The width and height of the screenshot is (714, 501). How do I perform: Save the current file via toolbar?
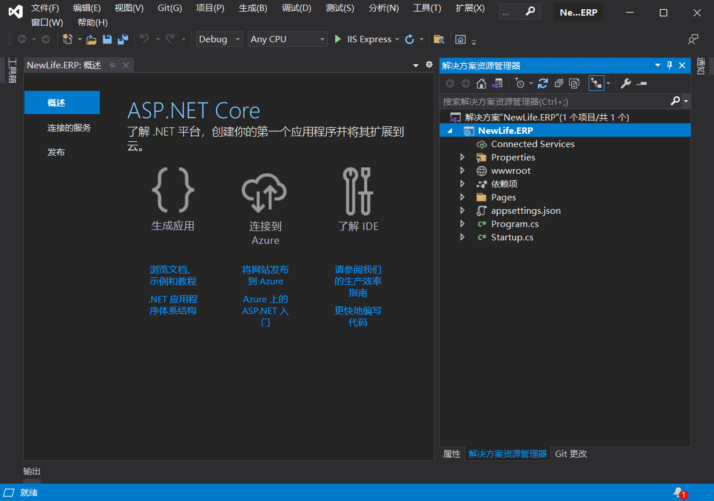107,39
